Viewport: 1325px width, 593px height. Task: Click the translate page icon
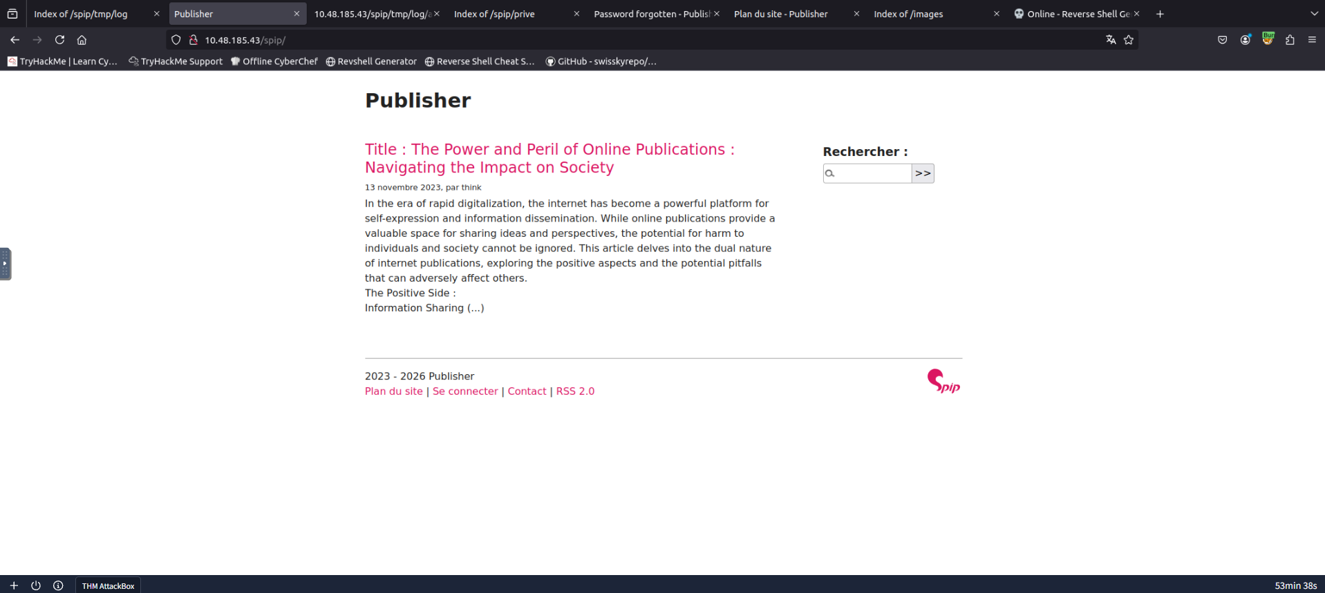coord(1111,40)
